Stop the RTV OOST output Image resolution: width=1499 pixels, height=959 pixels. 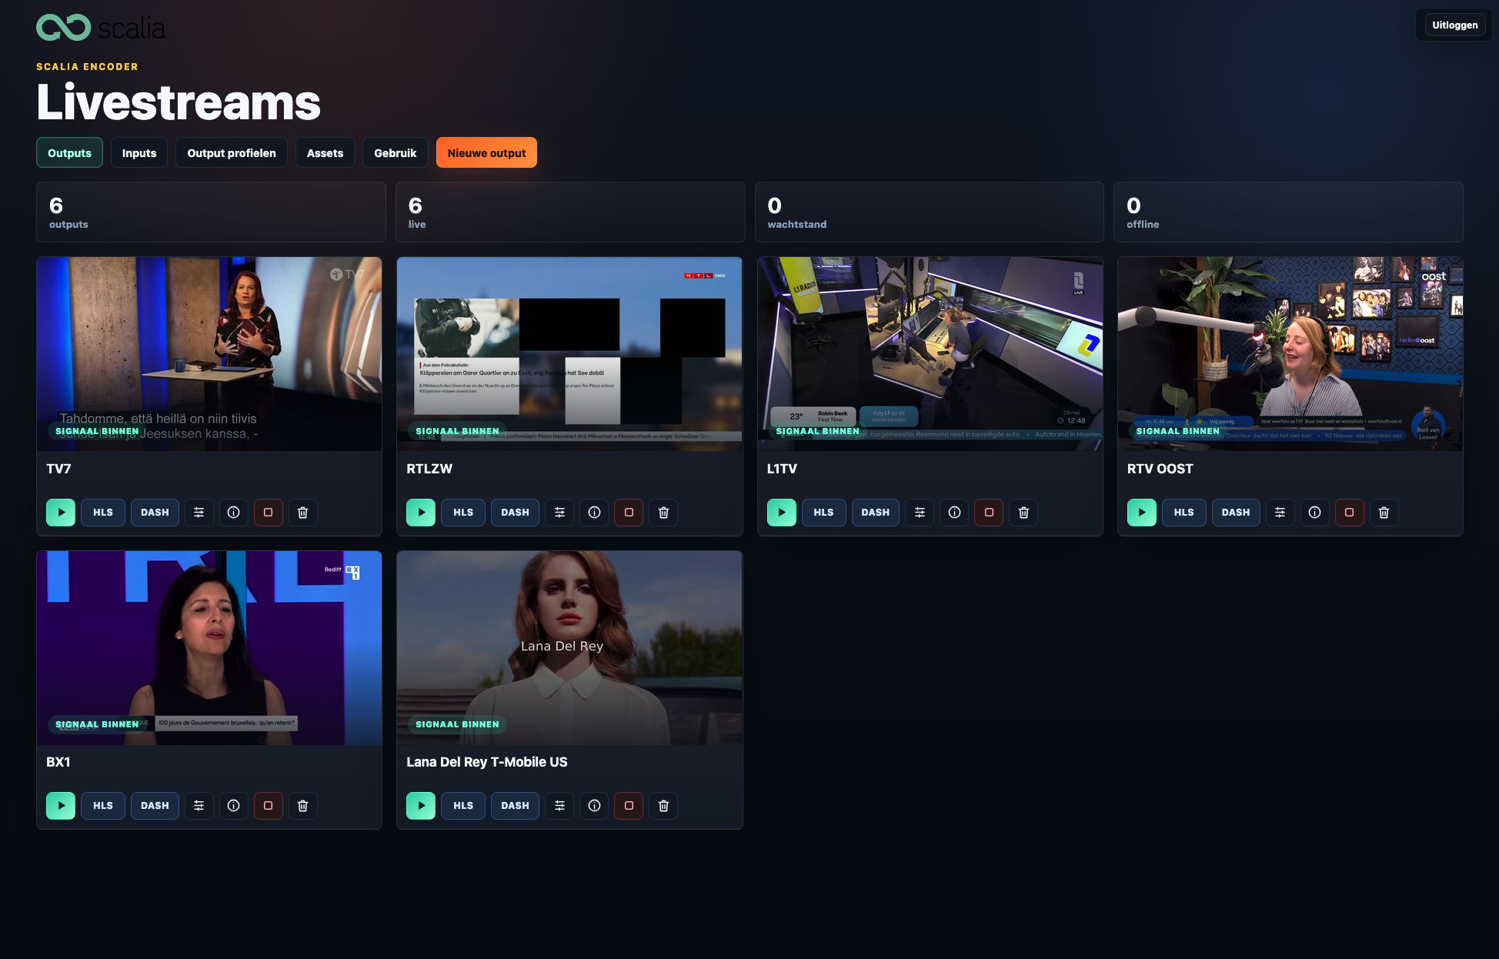1349,513
